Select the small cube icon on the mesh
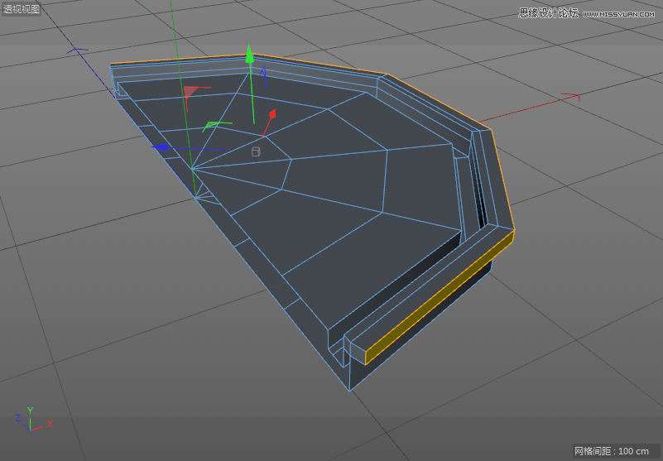Screen dimensions: 663x461 pyautogui.click(x=256, y=151)
